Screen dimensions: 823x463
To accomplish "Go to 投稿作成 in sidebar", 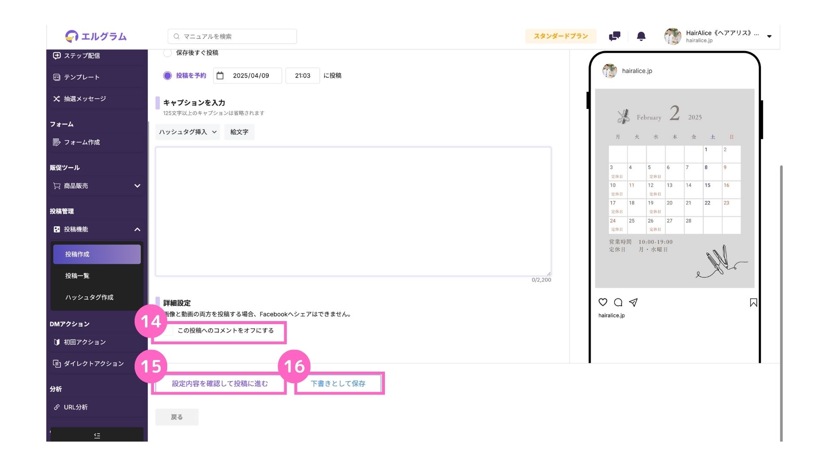I will click(97, 254).
